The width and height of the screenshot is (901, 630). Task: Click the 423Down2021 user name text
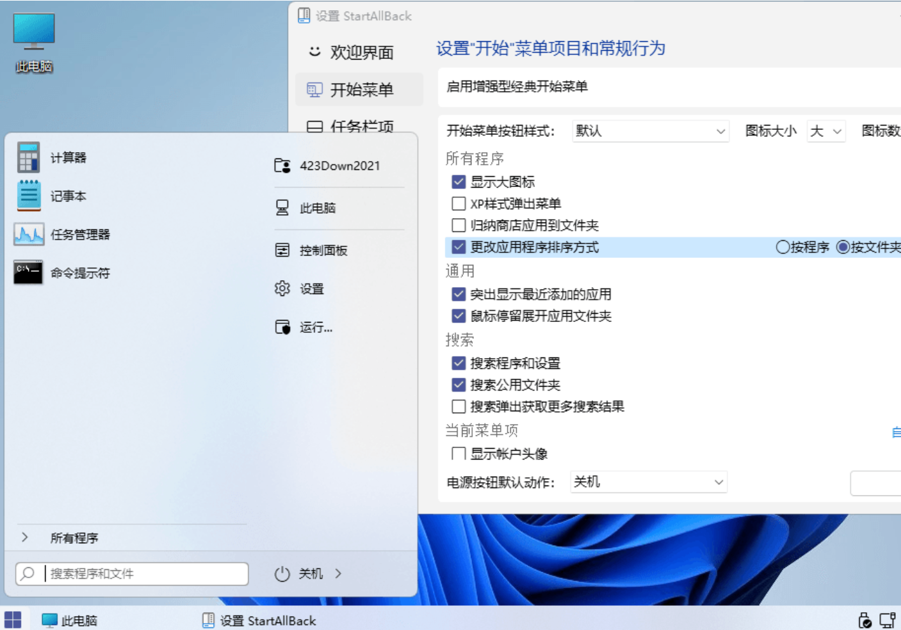click(340, 166)
